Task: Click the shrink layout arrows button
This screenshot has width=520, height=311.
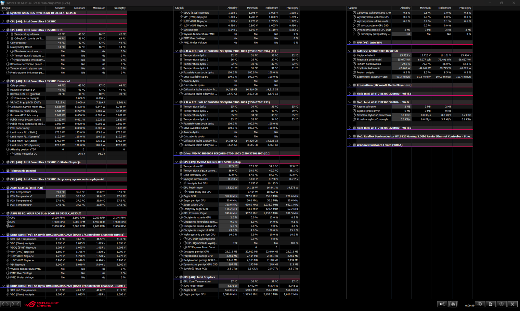Action: [16, 304]
